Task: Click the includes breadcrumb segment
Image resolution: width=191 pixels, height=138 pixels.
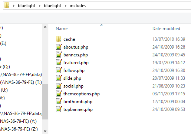Action: tap(78, 6)
